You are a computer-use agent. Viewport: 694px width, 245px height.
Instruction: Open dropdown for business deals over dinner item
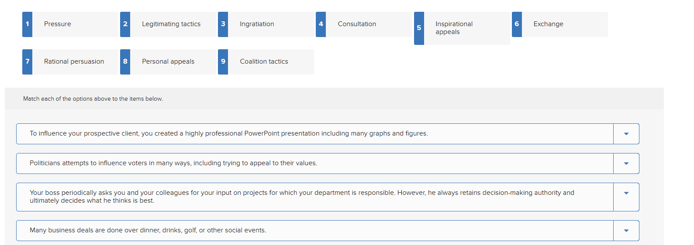pyautogui.click(x=626, y=231)
